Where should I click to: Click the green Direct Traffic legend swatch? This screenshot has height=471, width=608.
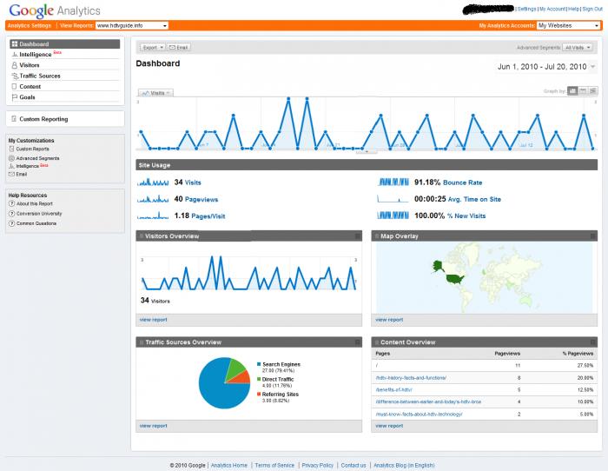pyautogui.click(x=259, y=379)
